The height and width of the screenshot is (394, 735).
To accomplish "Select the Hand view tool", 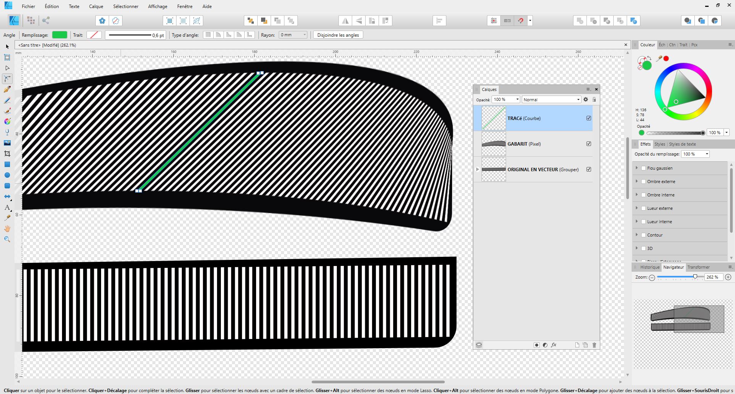I will (7, 229).
